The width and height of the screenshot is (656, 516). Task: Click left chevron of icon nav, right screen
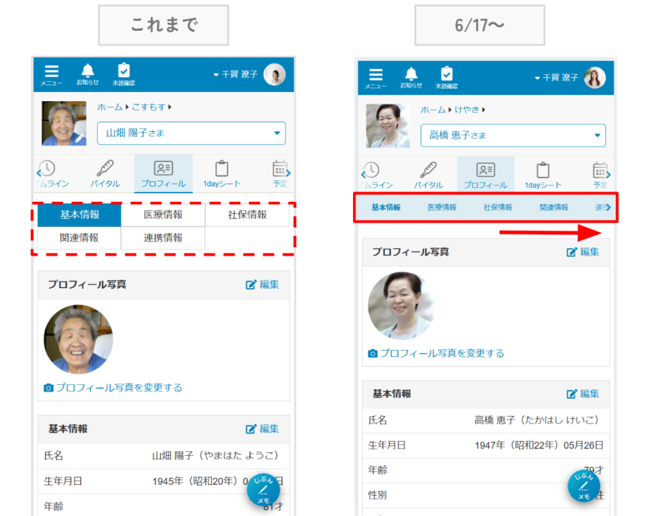[363, 175]
